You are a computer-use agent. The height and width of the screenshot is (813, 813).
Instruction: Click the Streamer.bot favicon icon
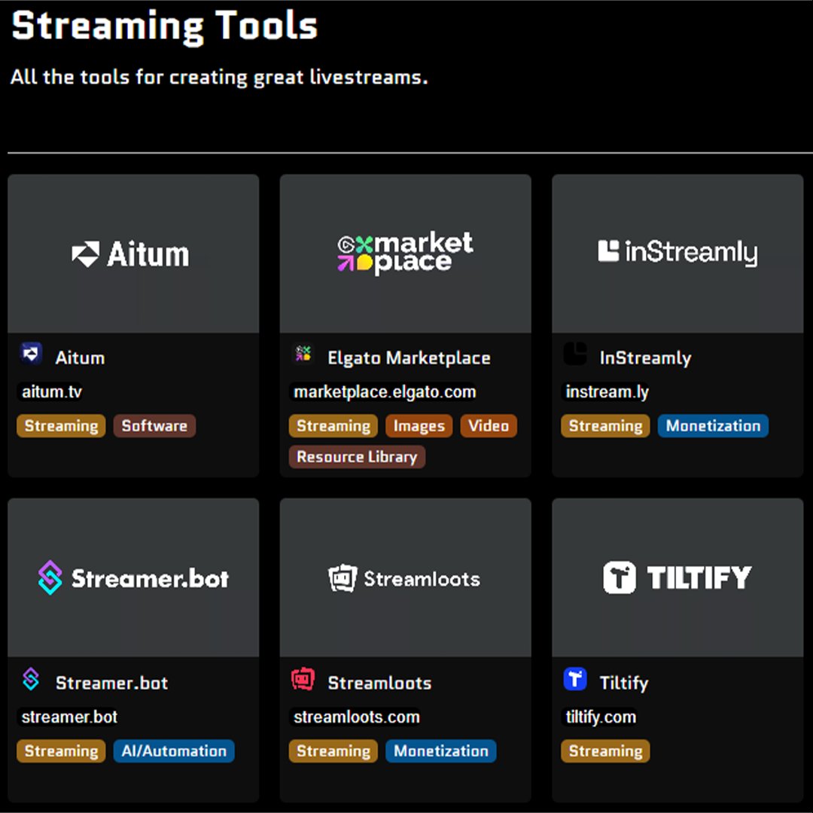pos(31,679)
